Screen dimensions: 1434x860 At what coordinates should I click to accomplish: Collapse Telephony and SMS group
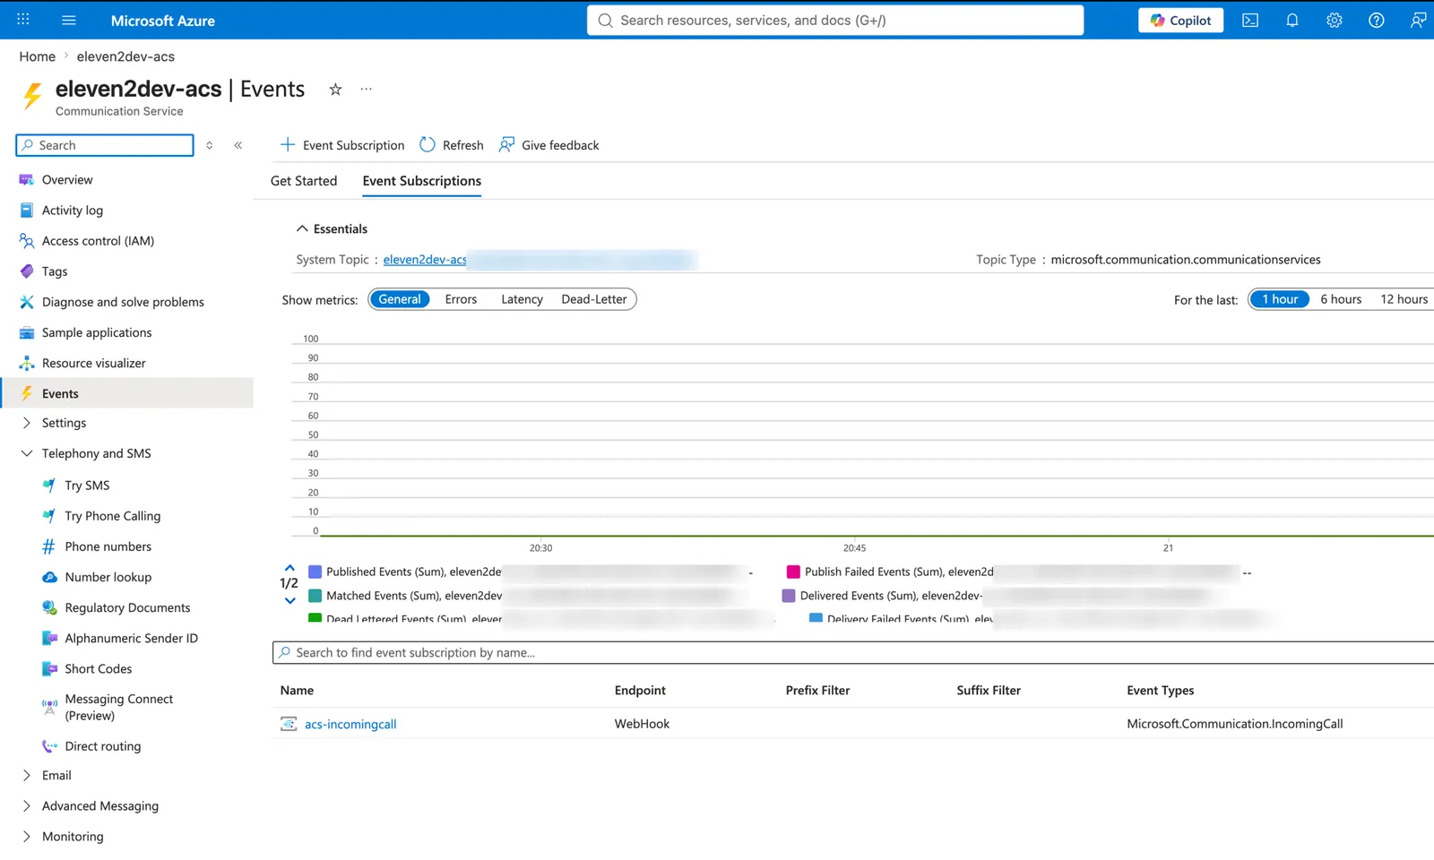point(26,453)
